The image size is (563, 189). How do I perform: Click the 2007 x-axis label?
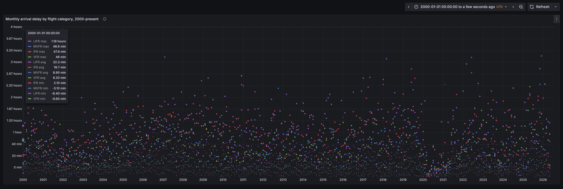pyautogui.click(x=163, y=180)
